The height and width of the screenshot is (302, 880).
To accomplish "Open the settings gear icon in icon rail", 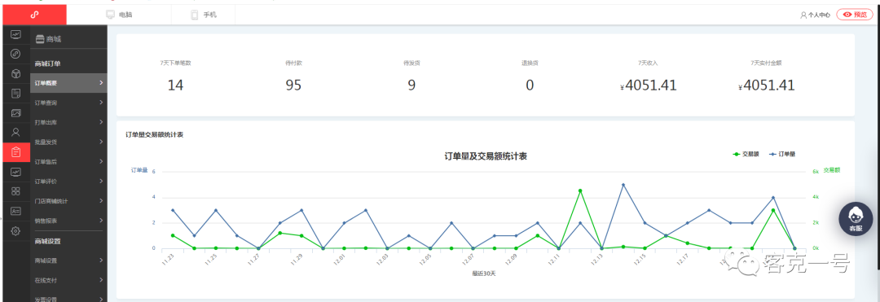I will coord(15,230).
